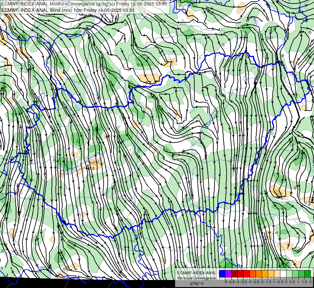Image resolution: width=314 pixels, height=288 pixels.
Task: Click the orange swatch between -2.5 and -2
Action: [x=259, y=274]
